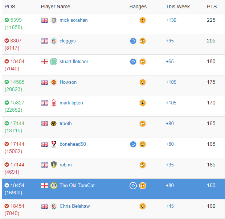Click the Celtic crest next to stuart fletcher

click(54, 62)
